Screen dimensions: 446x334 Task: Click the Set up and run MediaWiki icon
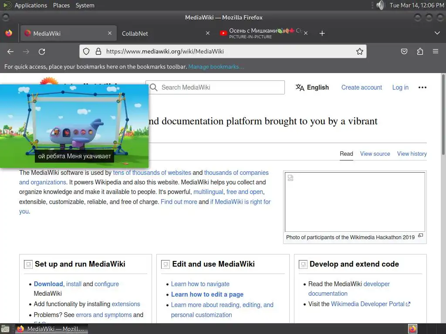coord(28,264)
